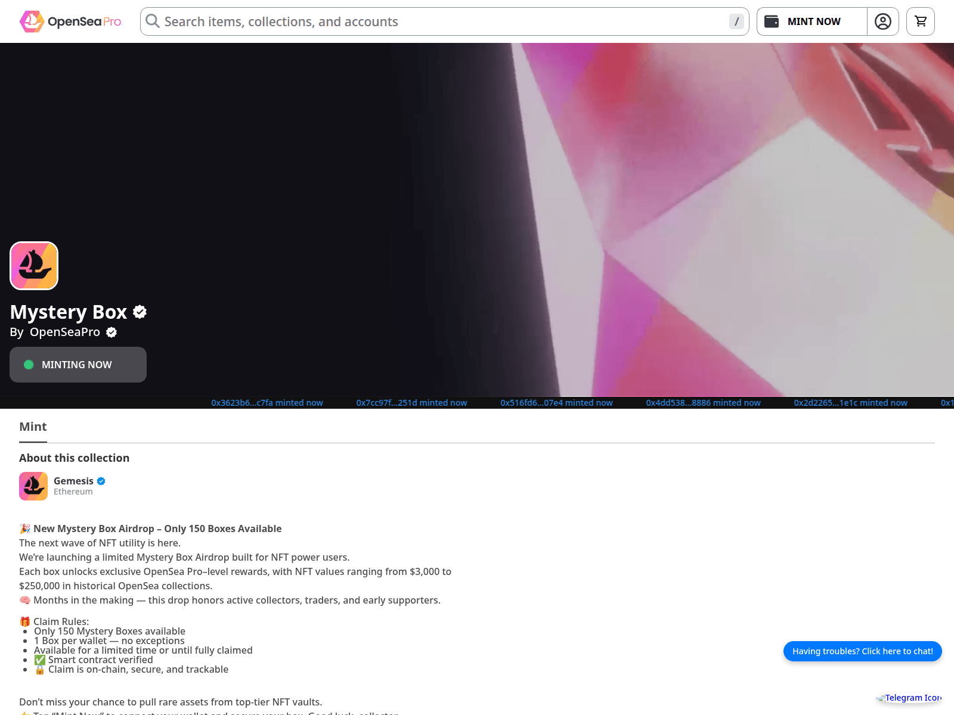Open 0x3623b6...c7fa minted now entry
Viewport: 954px width, 715px height.
[267, 403]
